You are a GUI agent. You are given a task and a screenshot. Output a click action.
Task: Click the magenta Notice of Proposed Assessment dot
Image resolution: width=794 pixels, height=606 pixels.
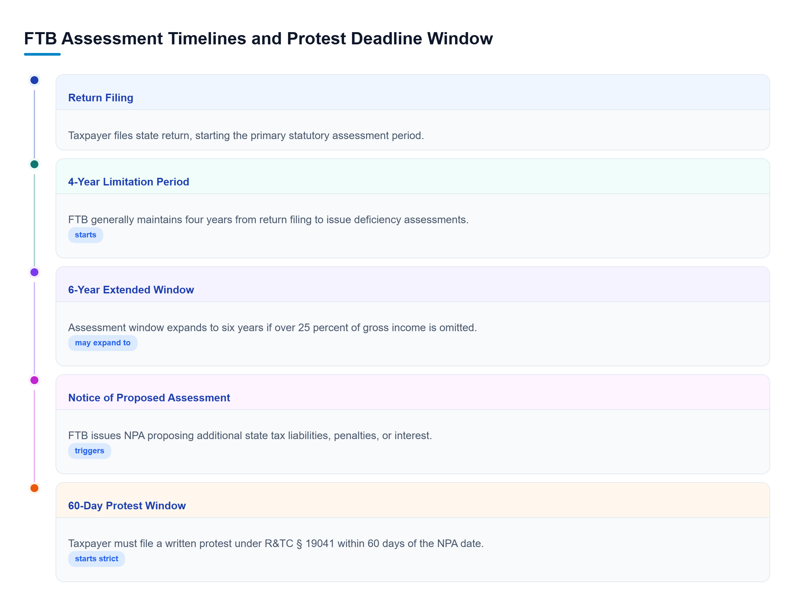(34, 380)
